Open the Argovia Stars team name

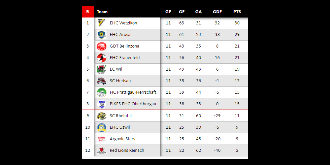[122, 139]
